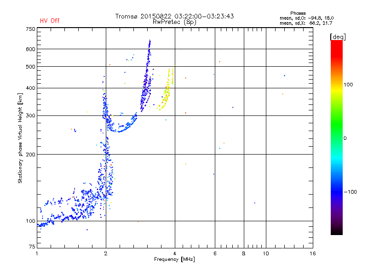Click the y-axis tick '400'

point(30,88)
